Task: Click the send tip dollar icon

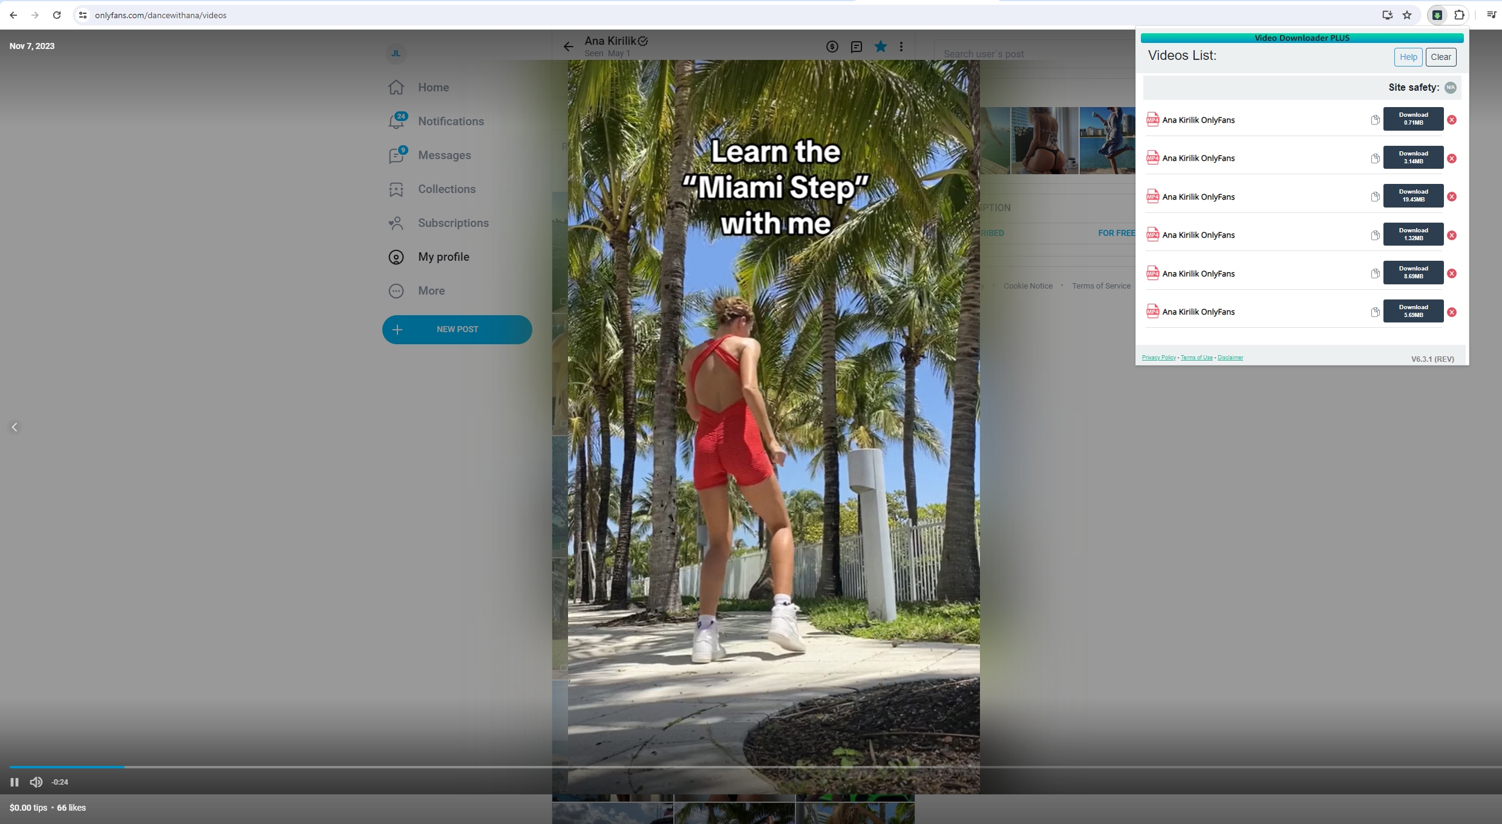Action: [x=832, y=47]
